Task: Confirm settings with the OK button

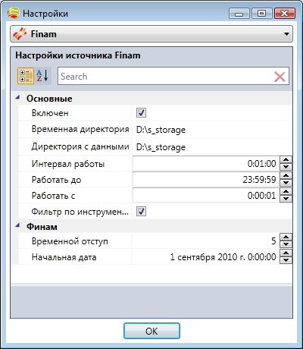Action: pos(151,331)
